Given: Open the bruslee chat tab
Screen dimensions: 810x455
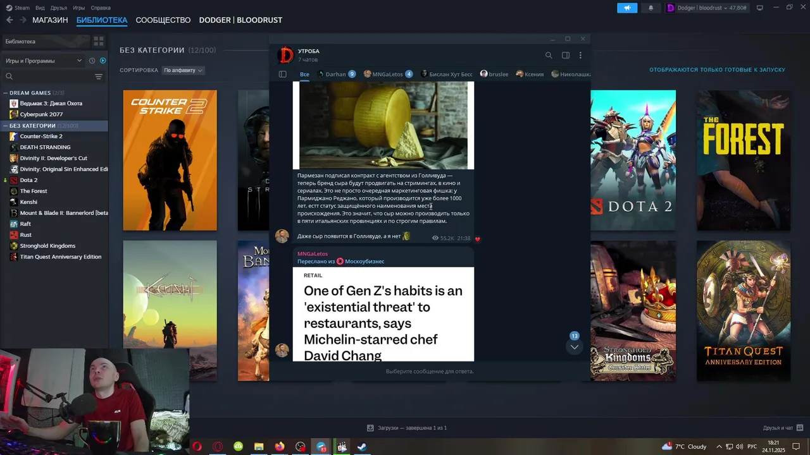Looking at the screenshot, I should [494, 74].
